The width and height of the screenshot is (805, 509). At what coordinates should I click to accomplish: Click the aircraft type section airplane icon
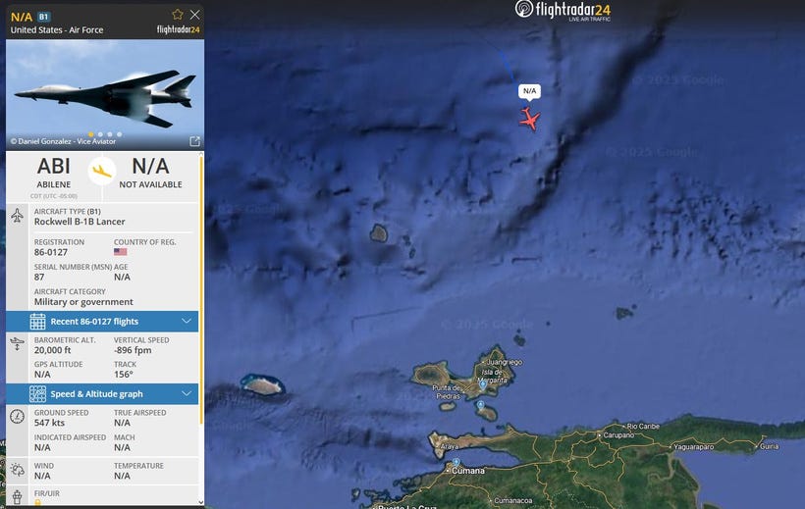17,216
